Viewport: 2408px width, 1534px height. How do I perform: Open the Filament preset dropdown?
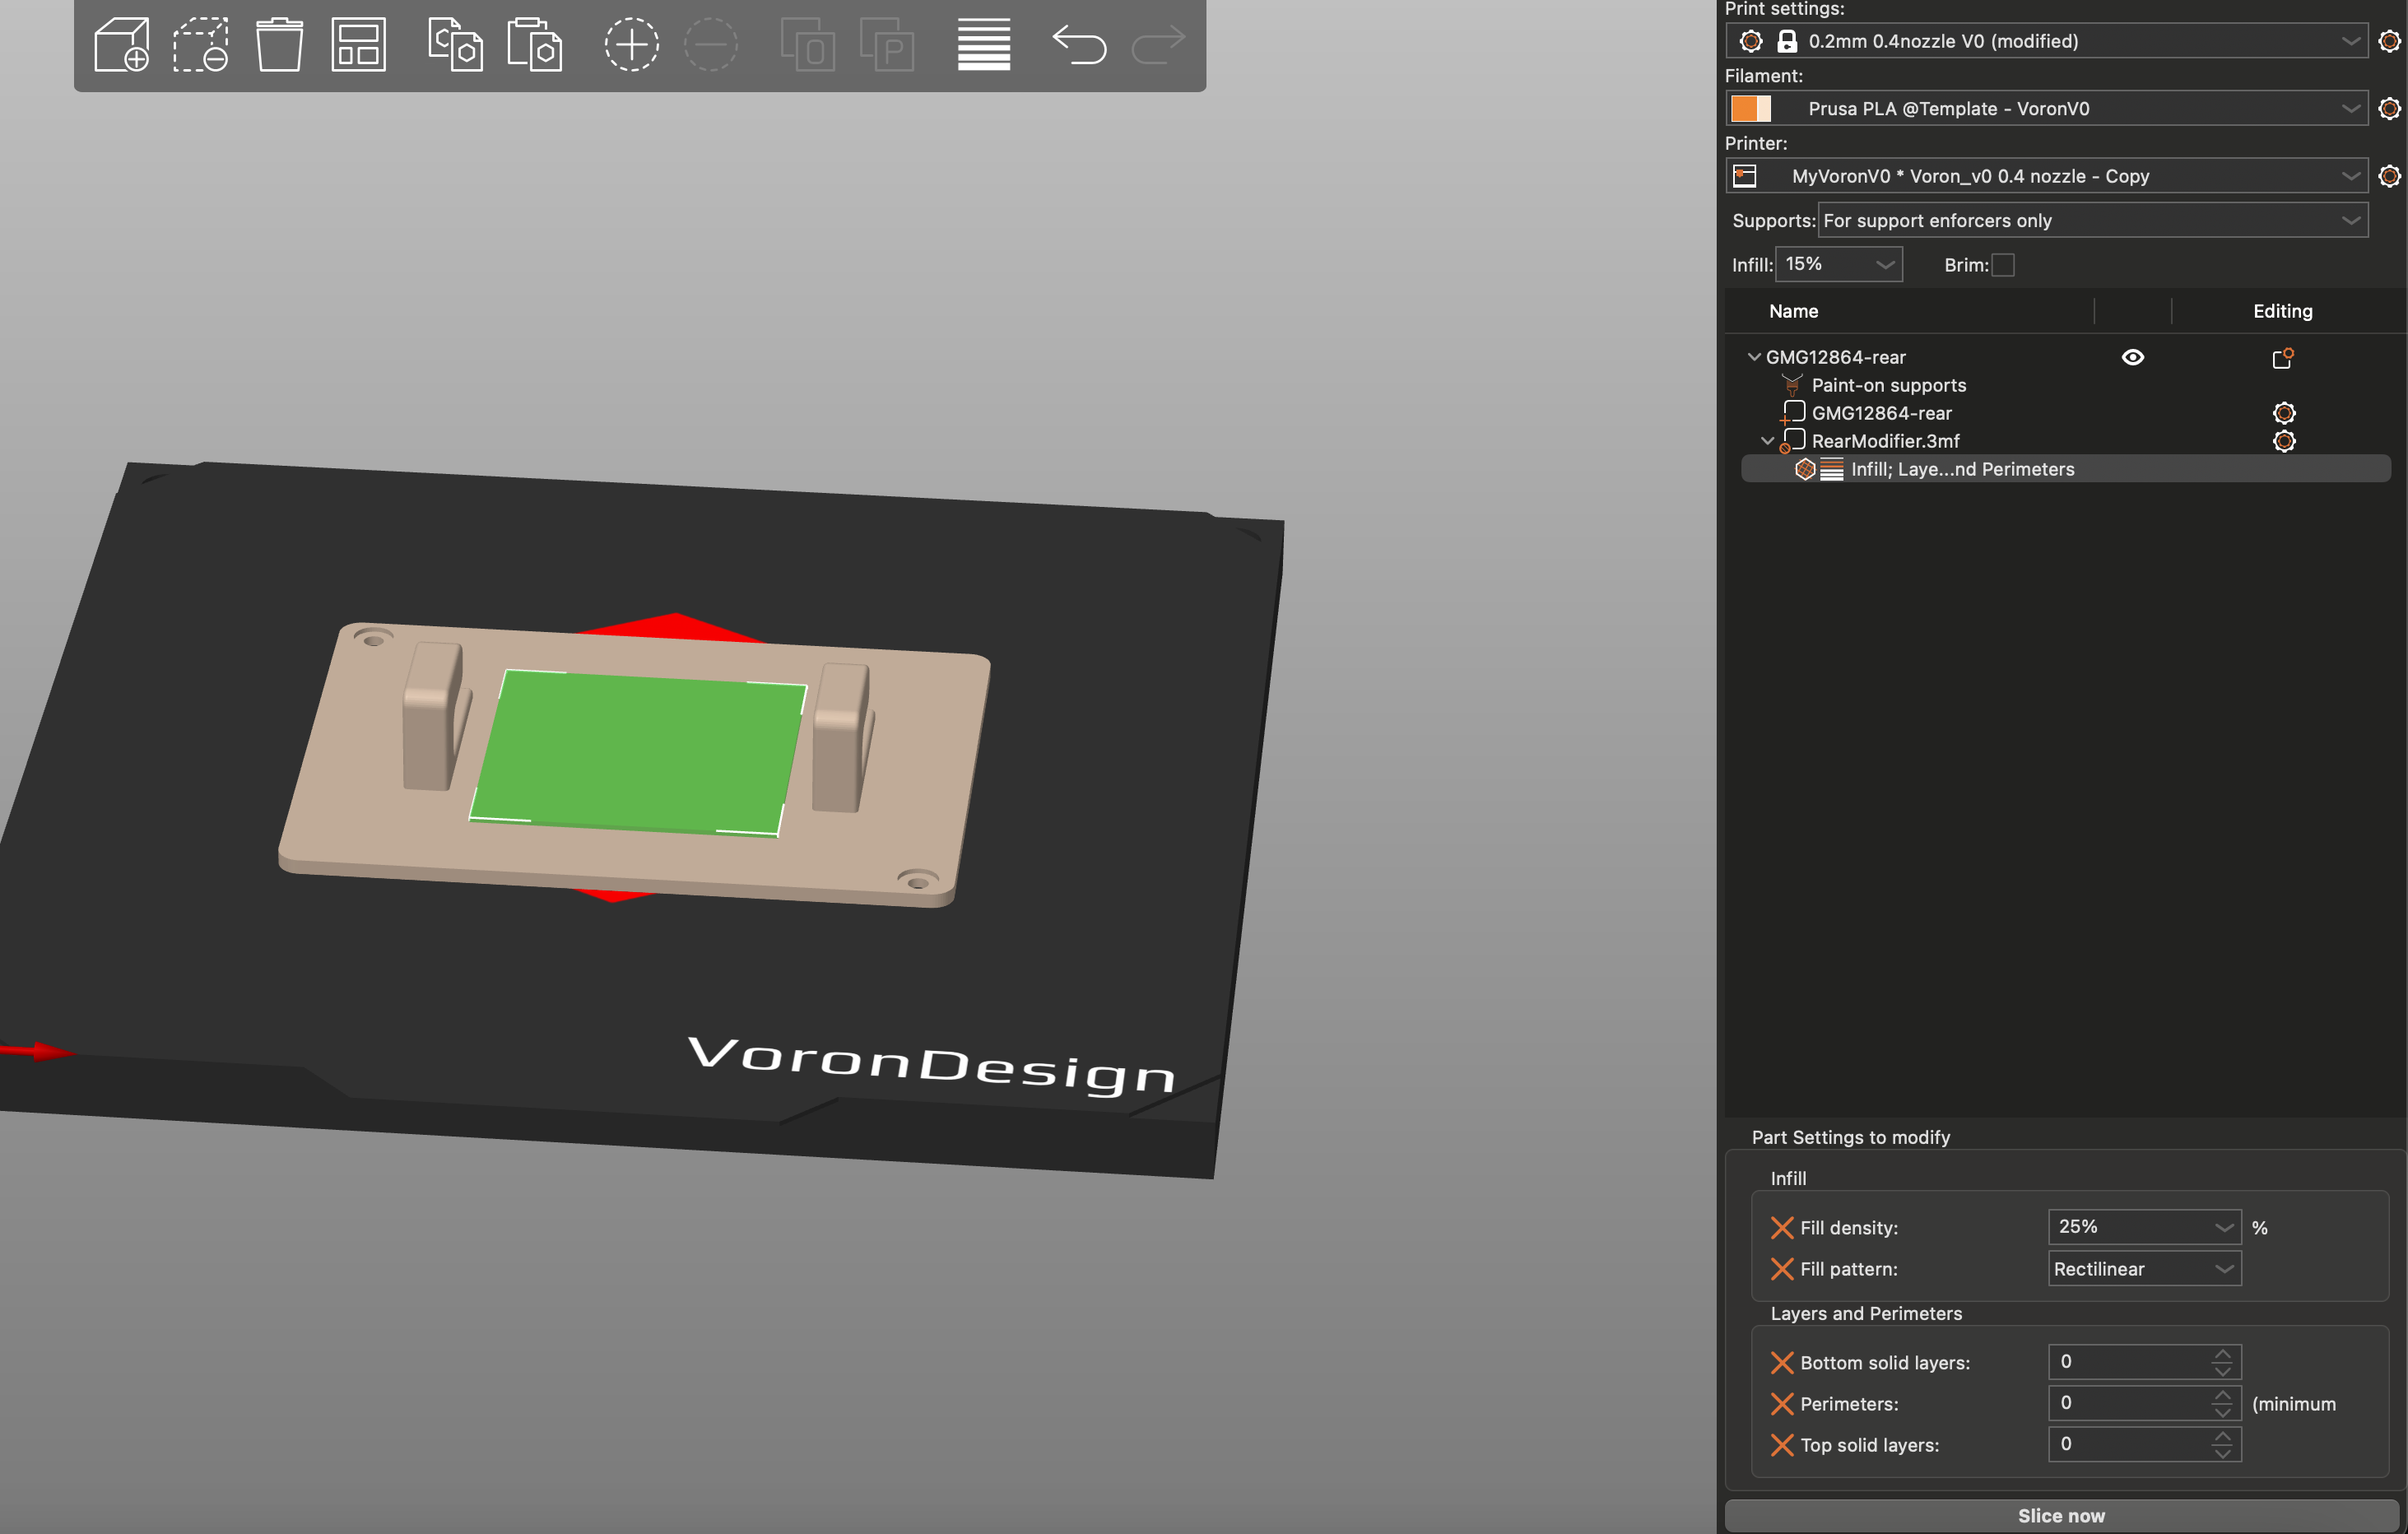(x=2046, y=108)
